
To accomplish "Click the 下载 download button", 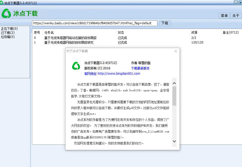I will coord(165,23).
